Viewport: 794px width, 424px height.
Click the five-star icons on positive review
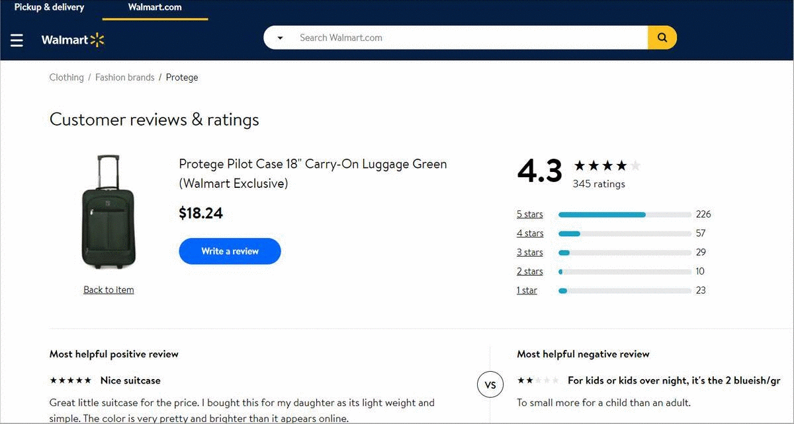(x=71, y=380)
